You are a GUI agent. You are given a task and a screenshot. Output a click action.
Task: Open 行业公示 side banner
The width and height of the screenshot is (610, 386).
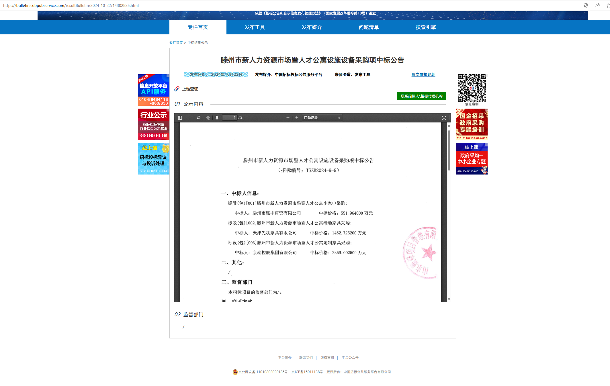[x=153, y=124]
